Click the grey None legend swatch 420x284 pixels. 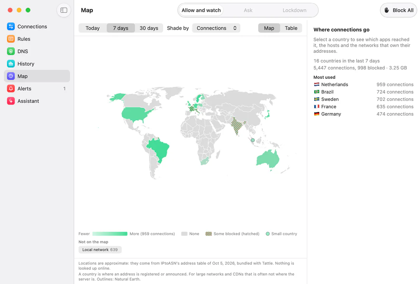point(184,234)
